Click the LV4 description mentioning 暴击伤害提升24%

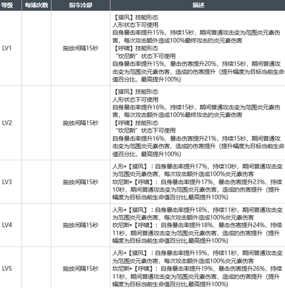198,225
